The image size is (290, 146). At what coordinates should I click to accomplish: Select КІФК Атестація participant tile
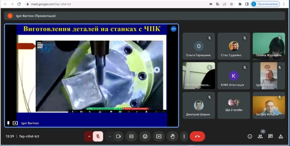coord(234,76)
